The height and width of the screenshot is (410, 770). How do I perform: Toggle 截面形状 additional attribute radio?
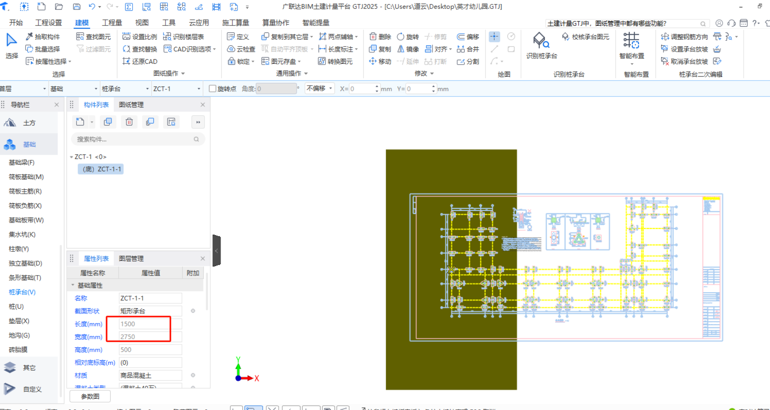pyautogui.click(x=193, y=311)
